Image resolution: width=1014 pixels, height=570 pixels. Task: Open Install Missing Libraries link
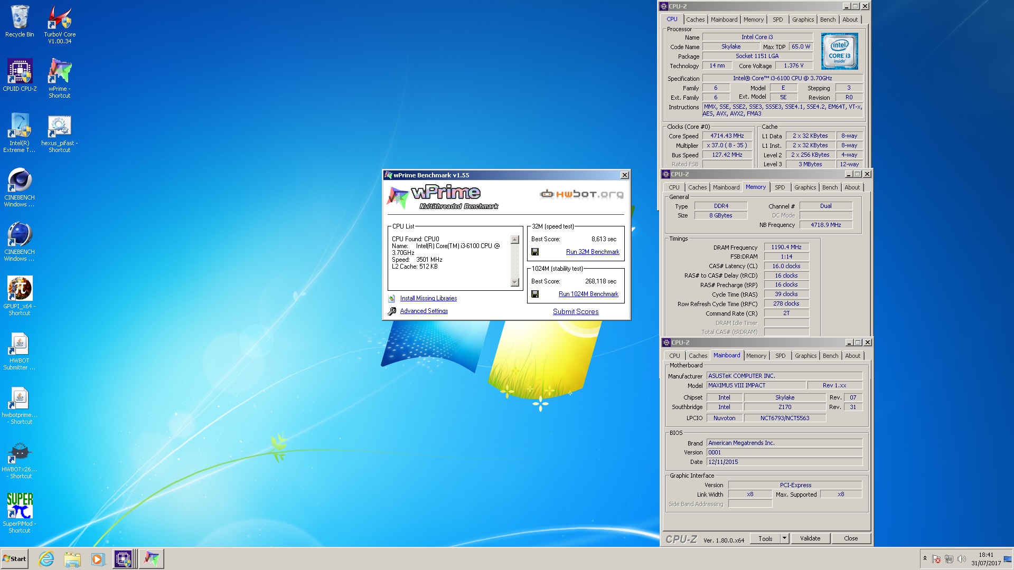click(x=428, y=299)
